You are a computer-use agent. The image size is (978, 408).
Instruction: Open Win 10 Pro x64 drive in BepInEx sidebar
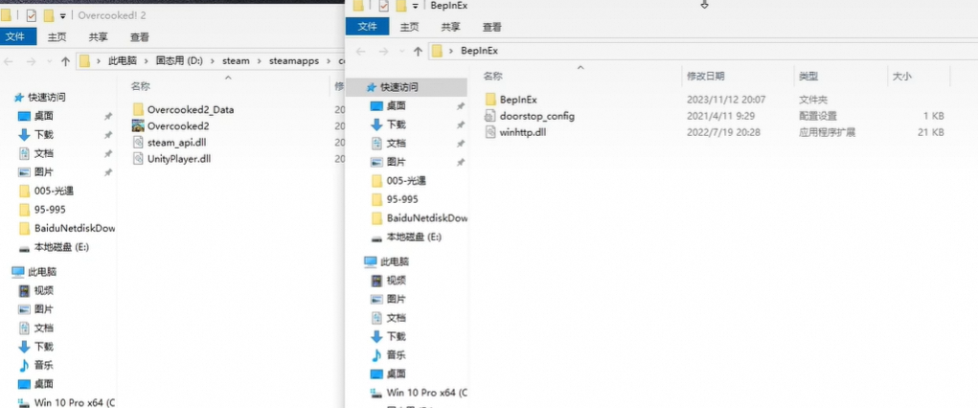click(427, 393)
